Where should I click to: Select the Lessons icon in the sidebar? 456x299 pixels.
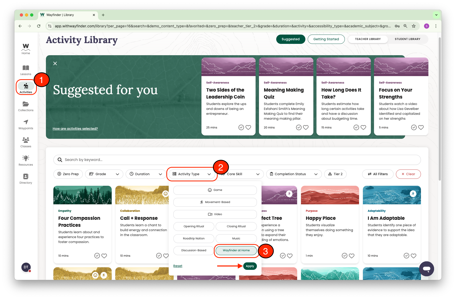26,69
